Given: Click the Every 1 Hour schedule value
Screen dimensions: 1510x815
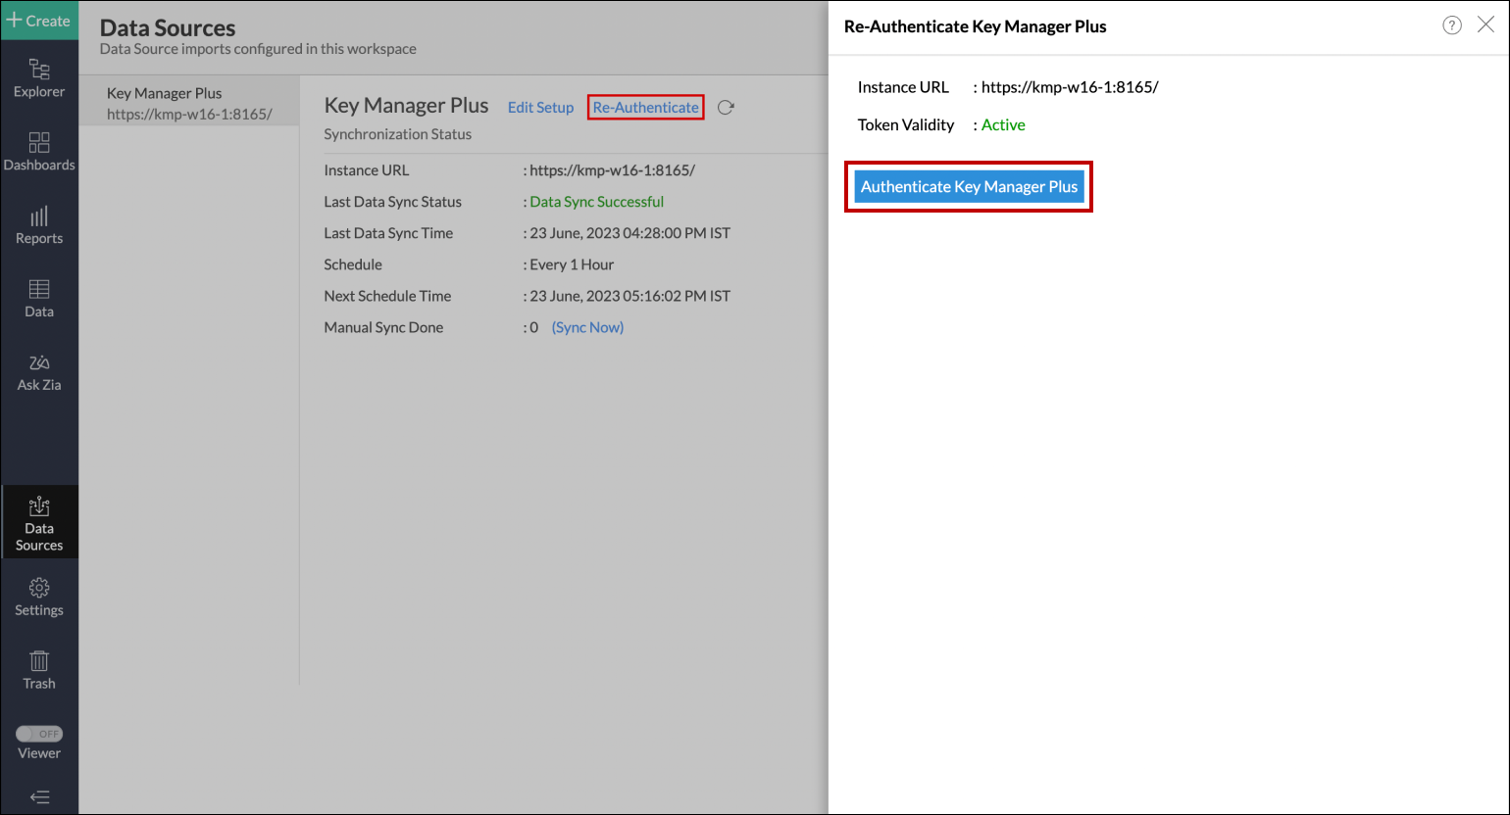Looking at the screenshot, I should tap(572, 264).
